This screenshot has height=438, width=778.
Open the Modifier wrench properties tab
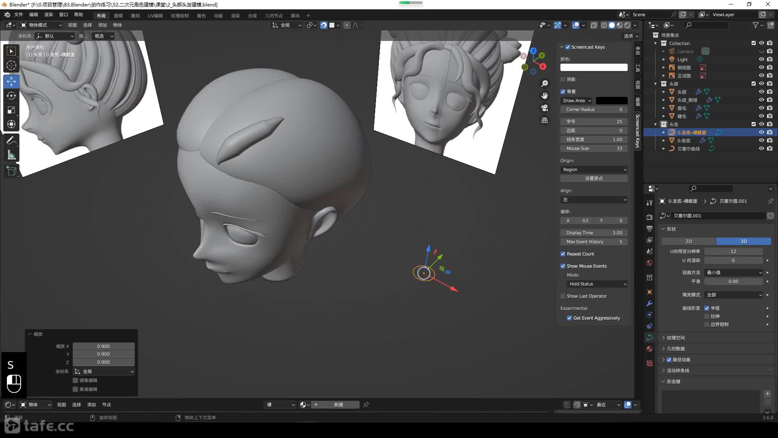tap(650, 303)
